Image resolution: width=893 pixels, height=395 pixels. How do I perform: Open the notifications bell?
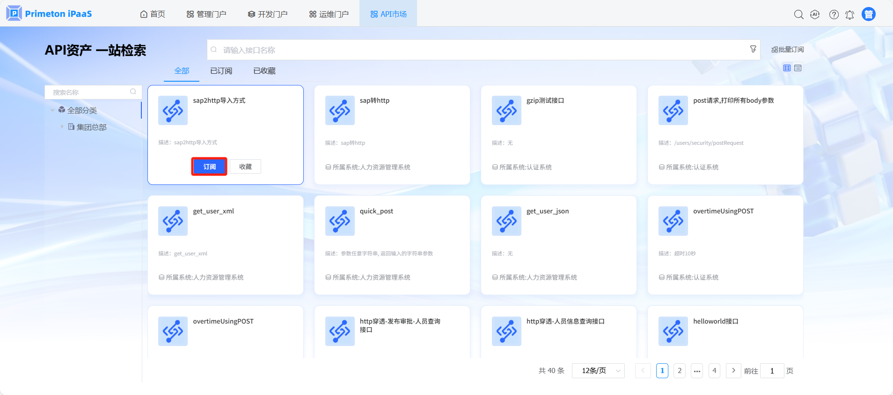click(849, 14)
